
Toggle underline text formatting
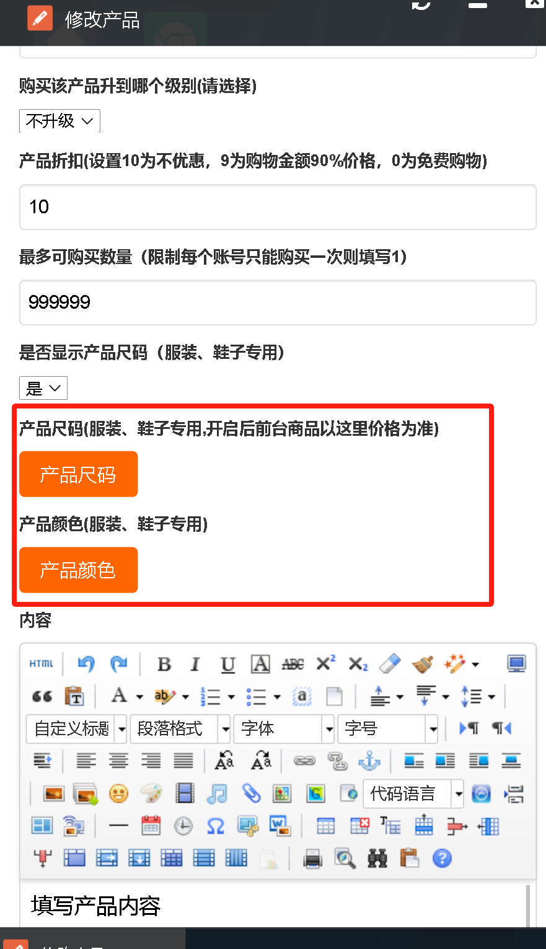click(227, 664)
